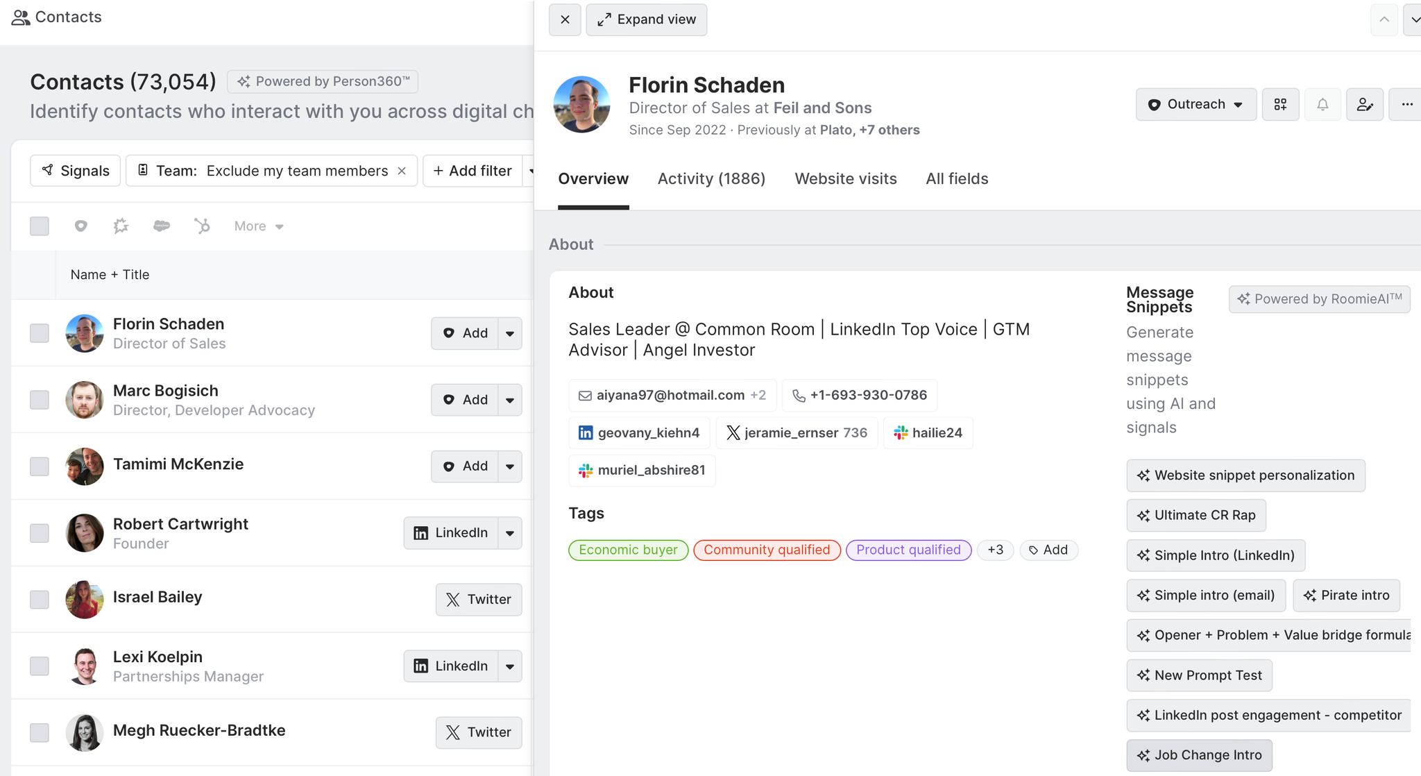
Task: Switch to the Activity (1886) tab
Action: click(x=711, y=179)
